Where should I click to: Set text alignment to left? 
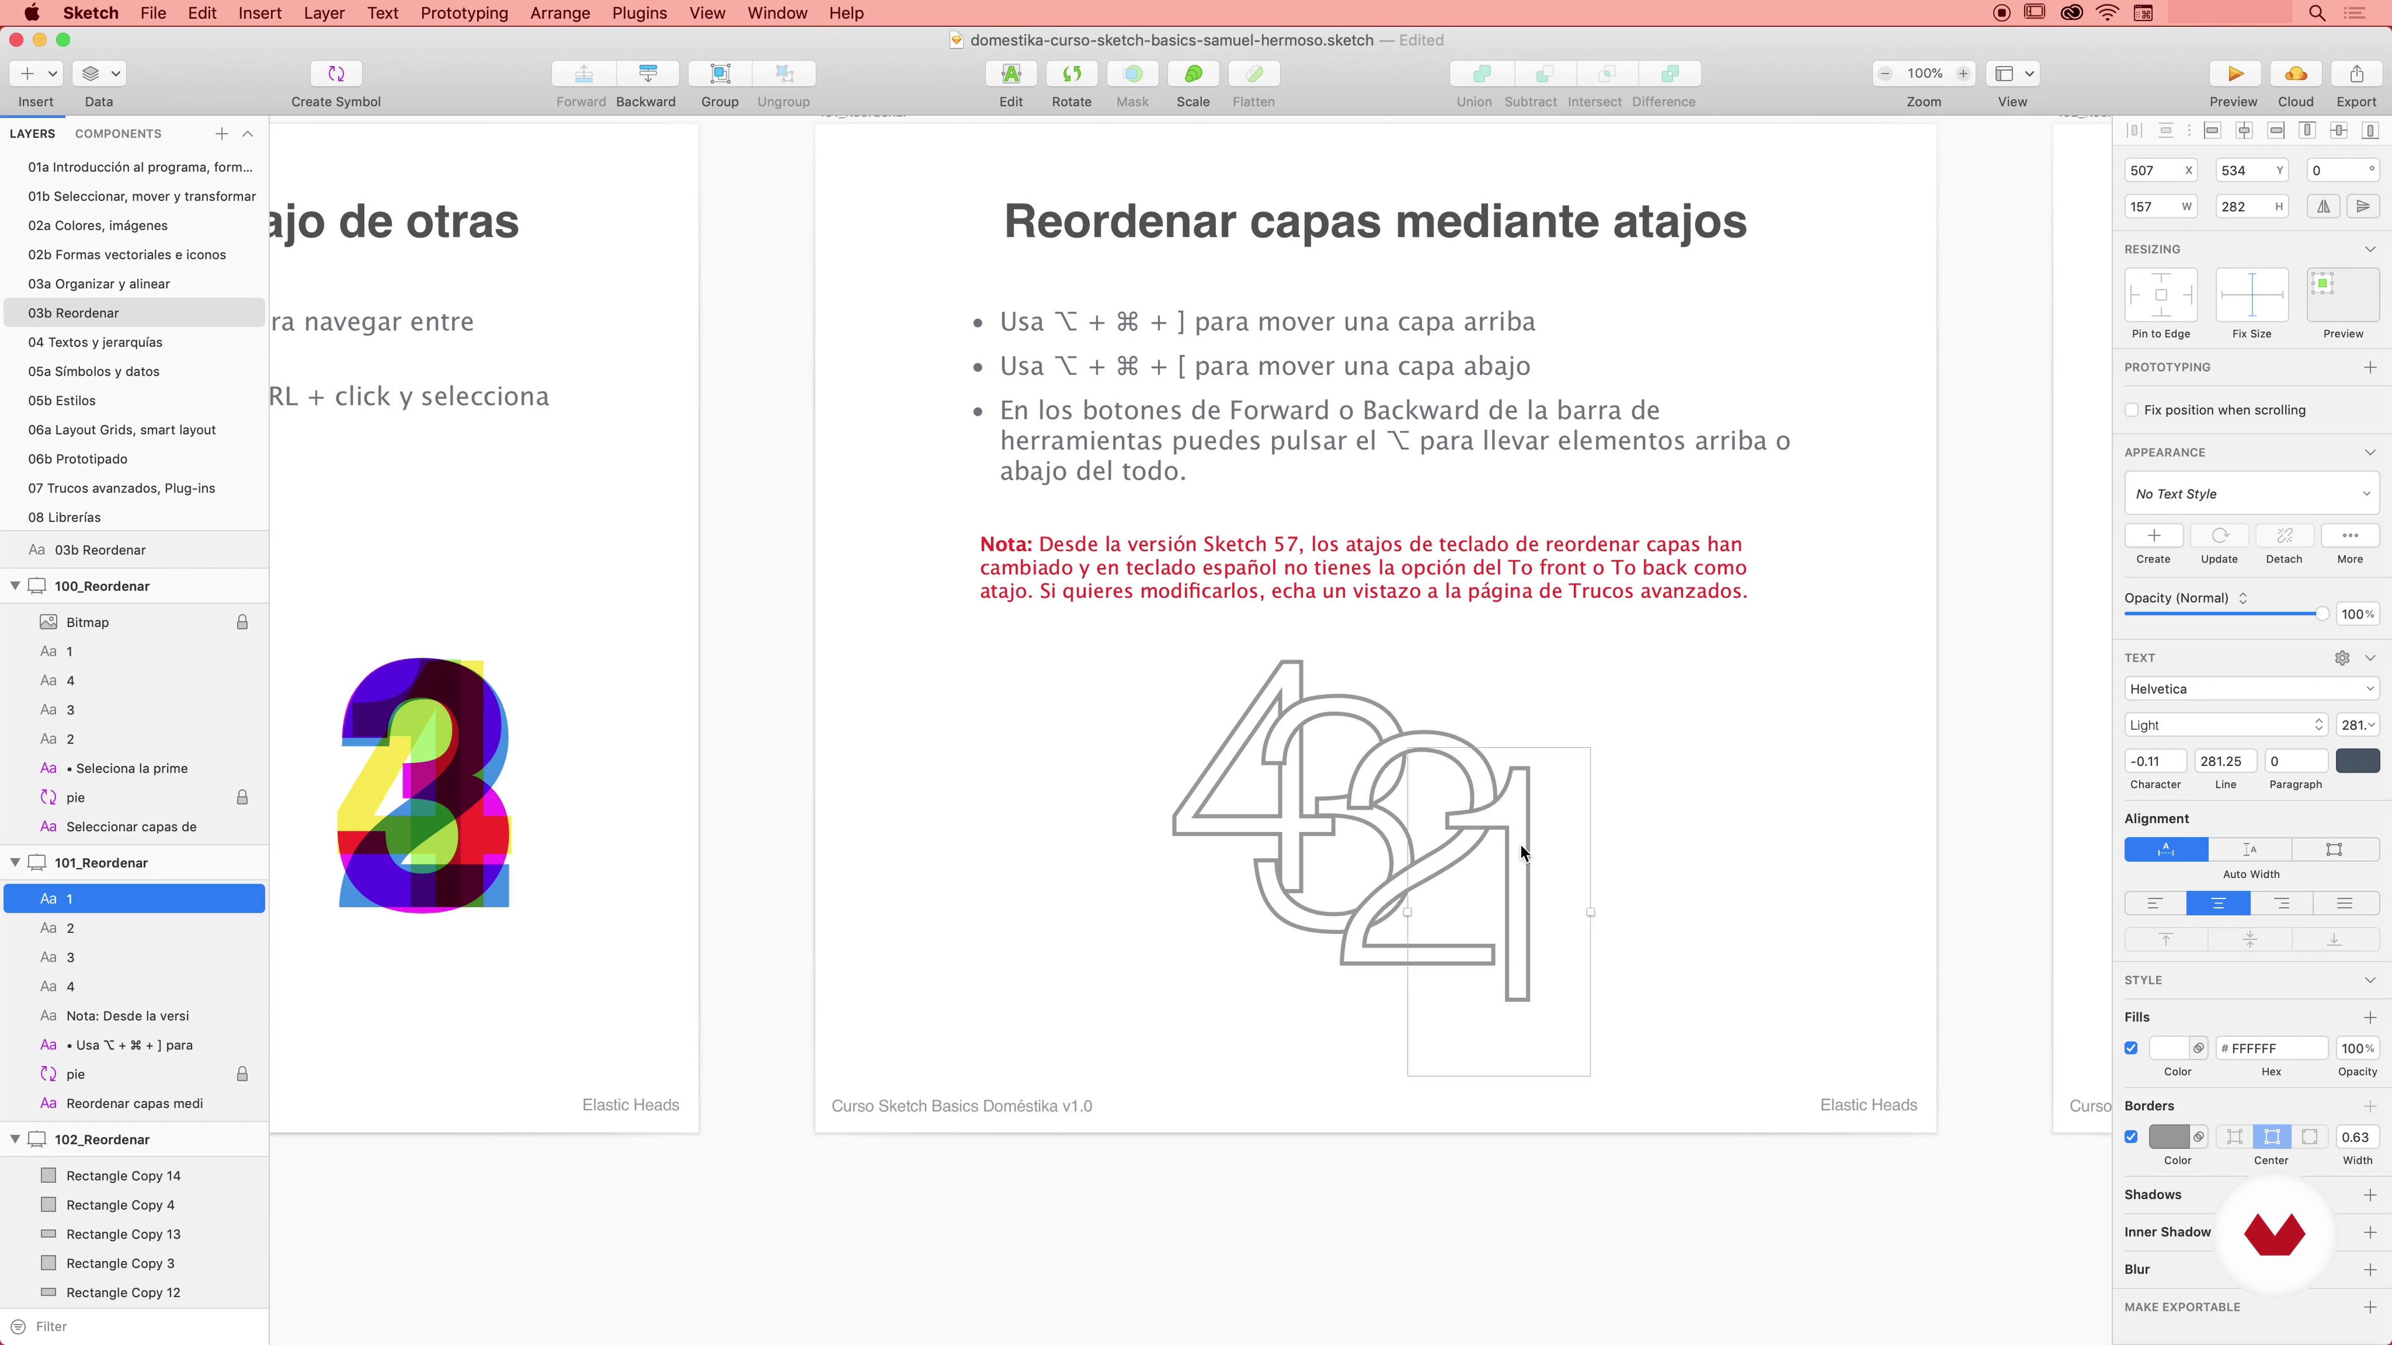2155,904
